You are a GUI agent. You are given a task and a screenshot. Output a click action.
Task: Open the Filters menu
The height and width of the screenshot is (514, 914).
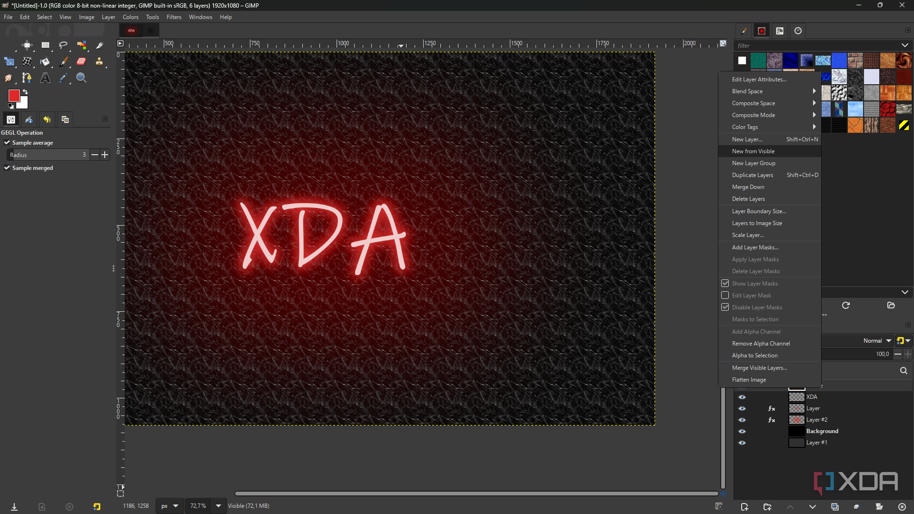[x=174, y=17]
